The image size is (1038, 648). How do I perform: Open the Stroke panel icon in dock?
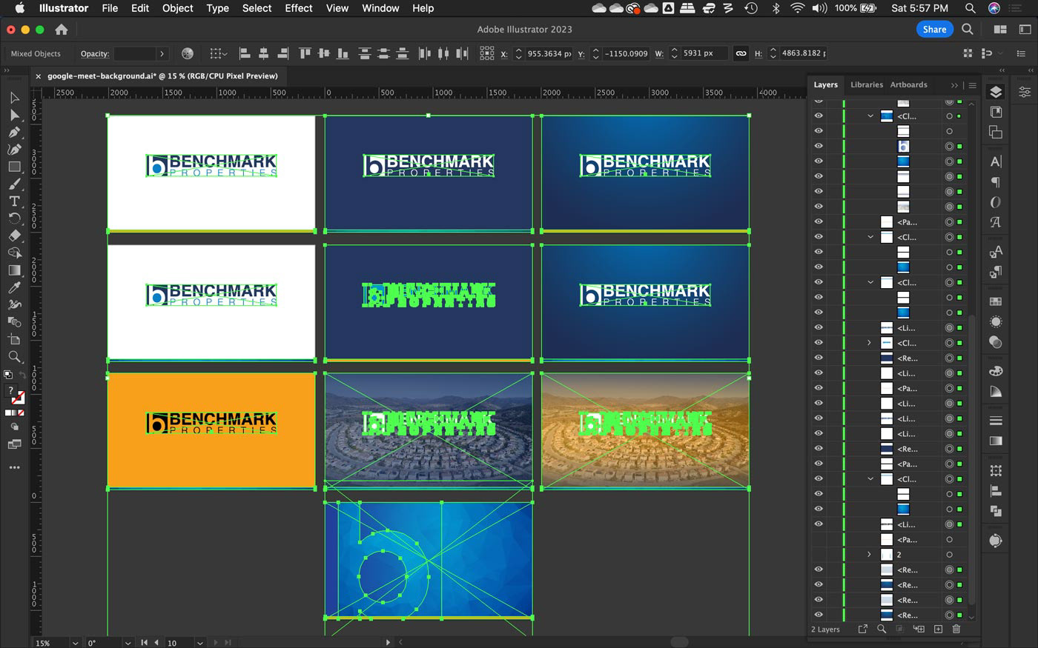pos(996,421)
